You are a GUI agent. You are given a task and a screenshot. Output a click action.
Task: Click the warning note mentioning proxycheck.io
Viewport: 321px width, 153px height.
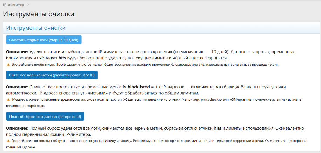click(x=158, y=100)
